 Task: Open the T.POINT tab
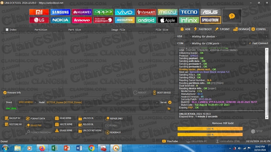[x=222, y=29]
